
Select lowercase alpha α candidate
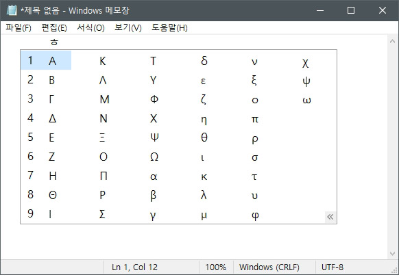154,176
